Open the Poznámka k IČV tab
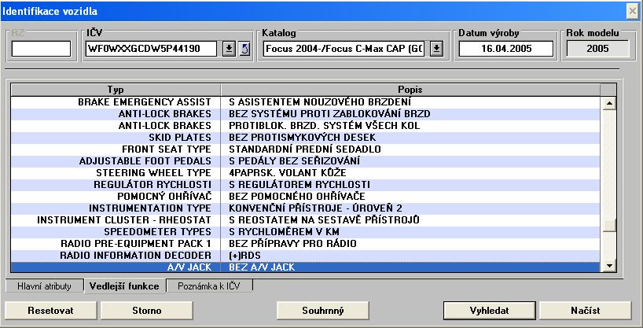 tap(210, 286)
